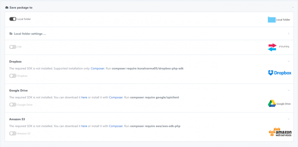Enable the Amazon S3 toggle

pos(13,134)
